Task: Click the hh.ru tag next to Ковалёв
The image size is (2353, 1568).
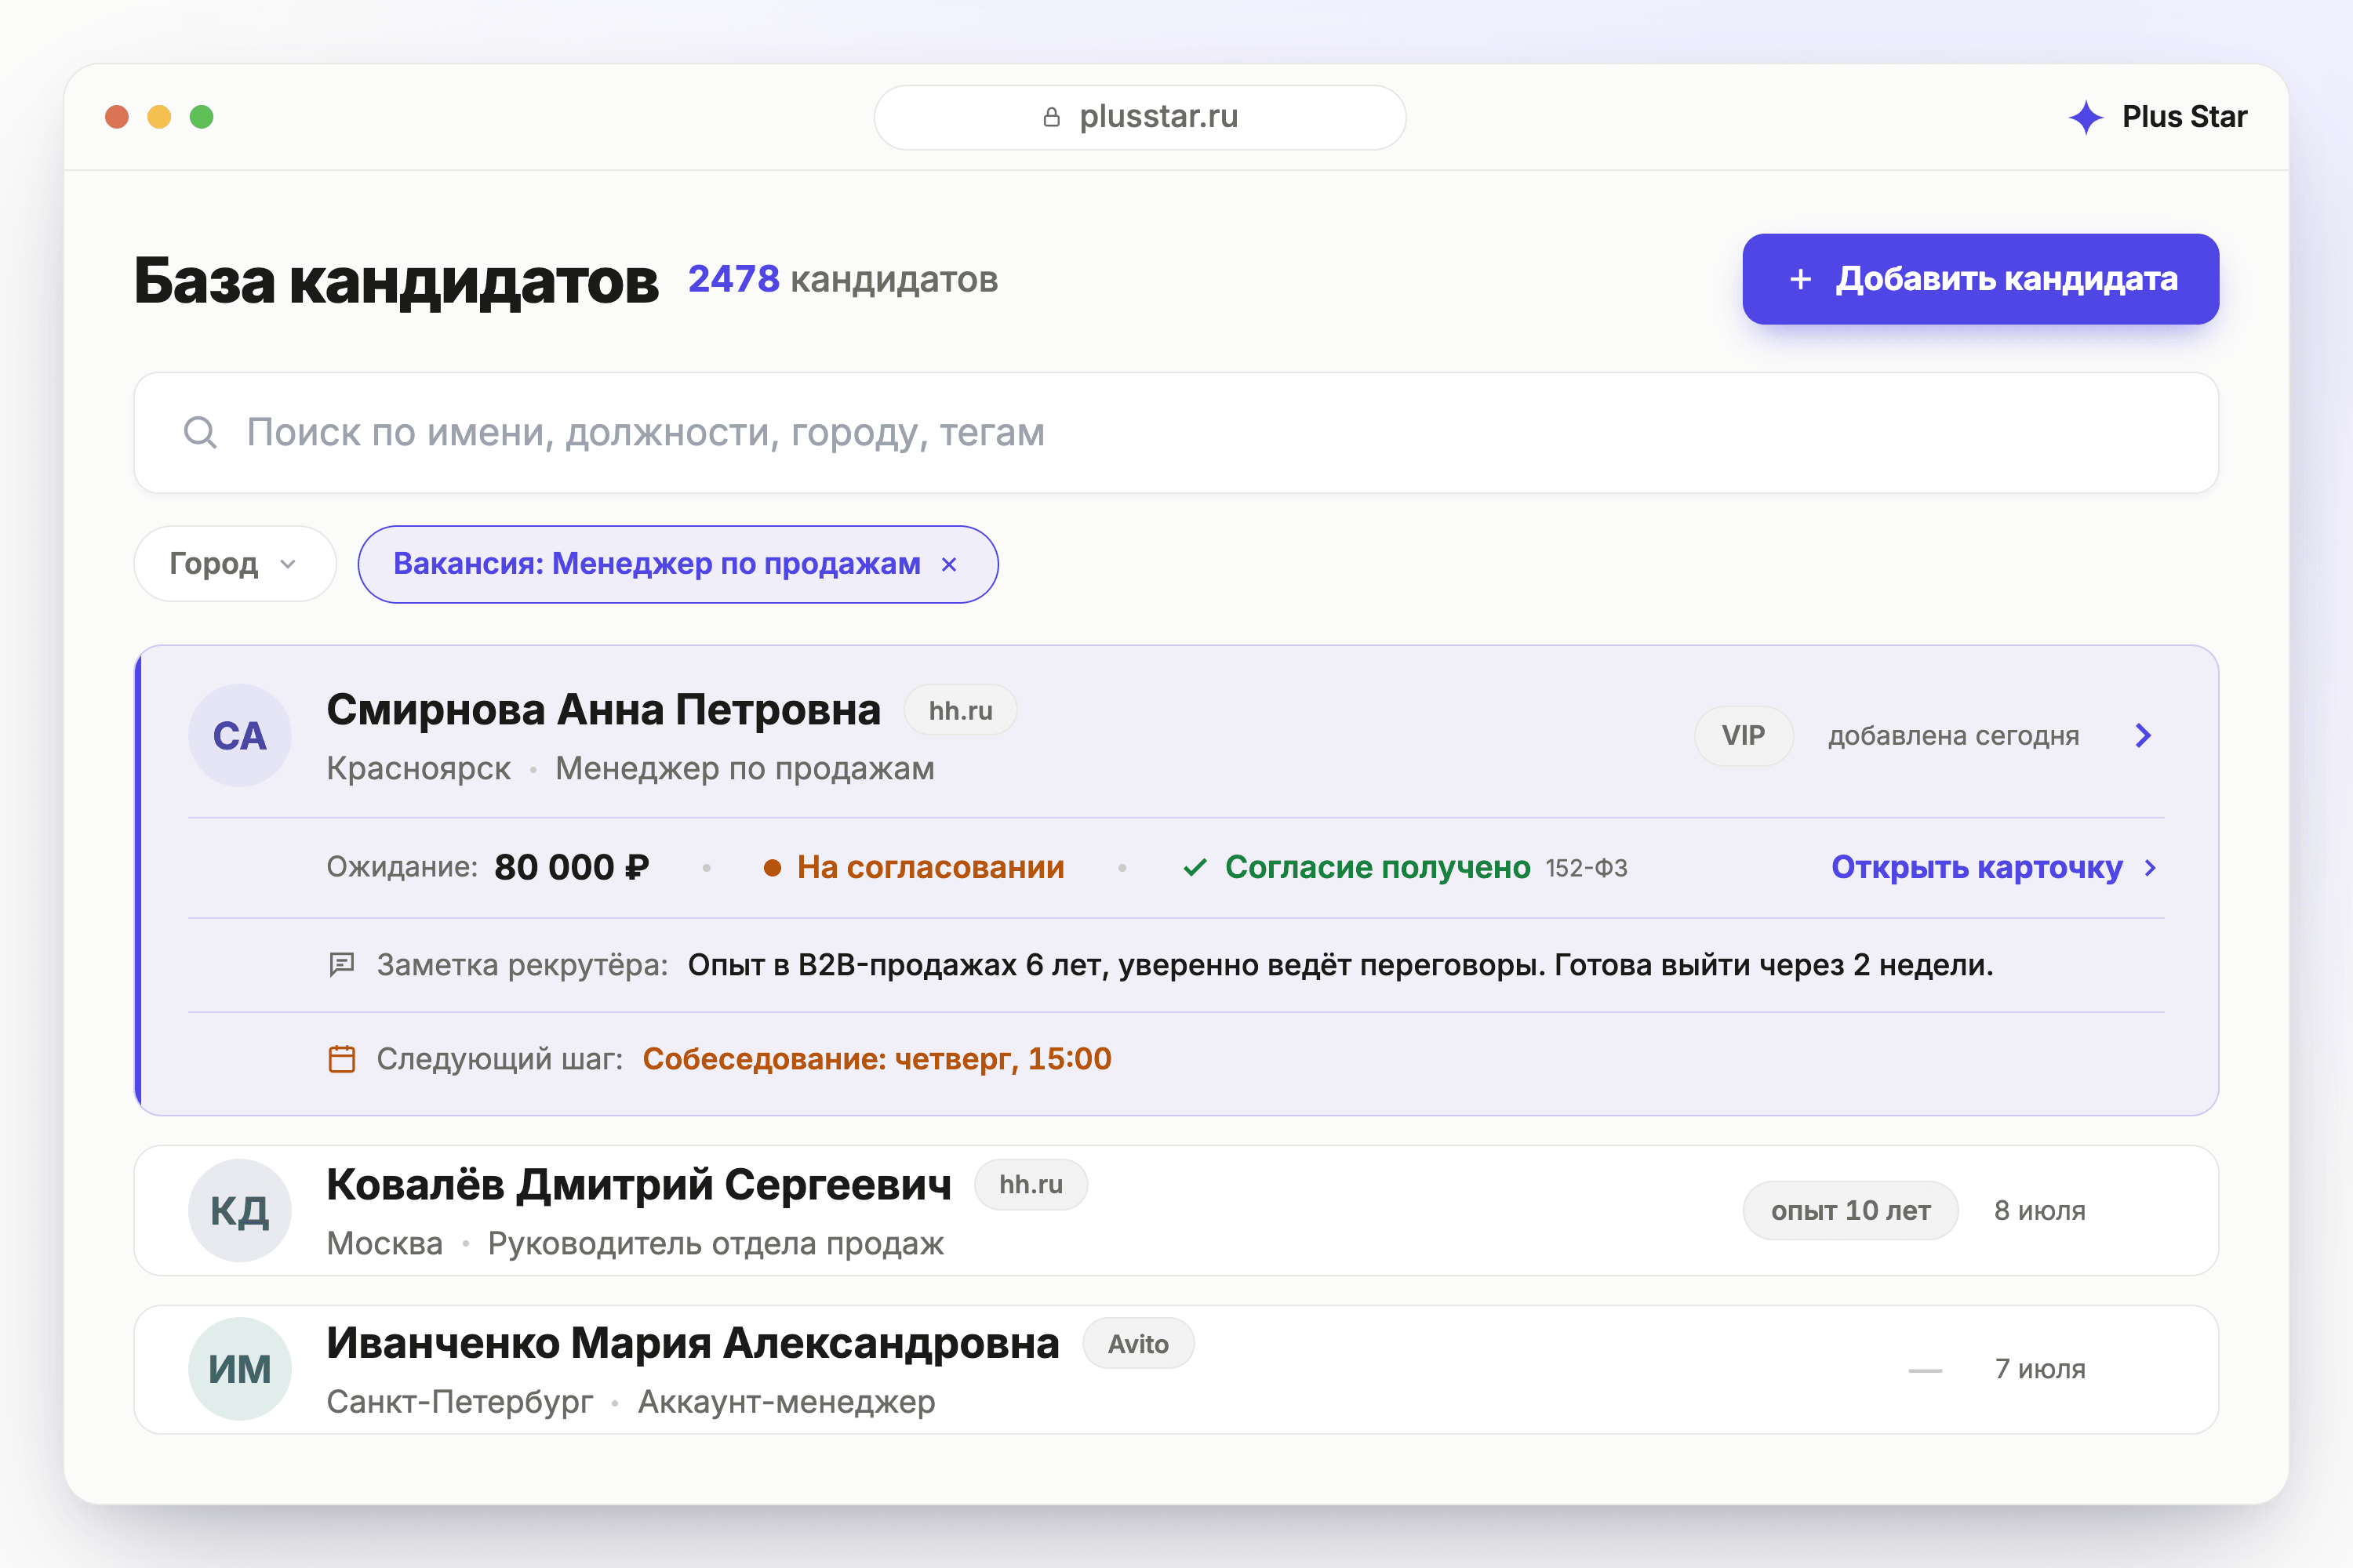Action: (x=1031, y=1184)
